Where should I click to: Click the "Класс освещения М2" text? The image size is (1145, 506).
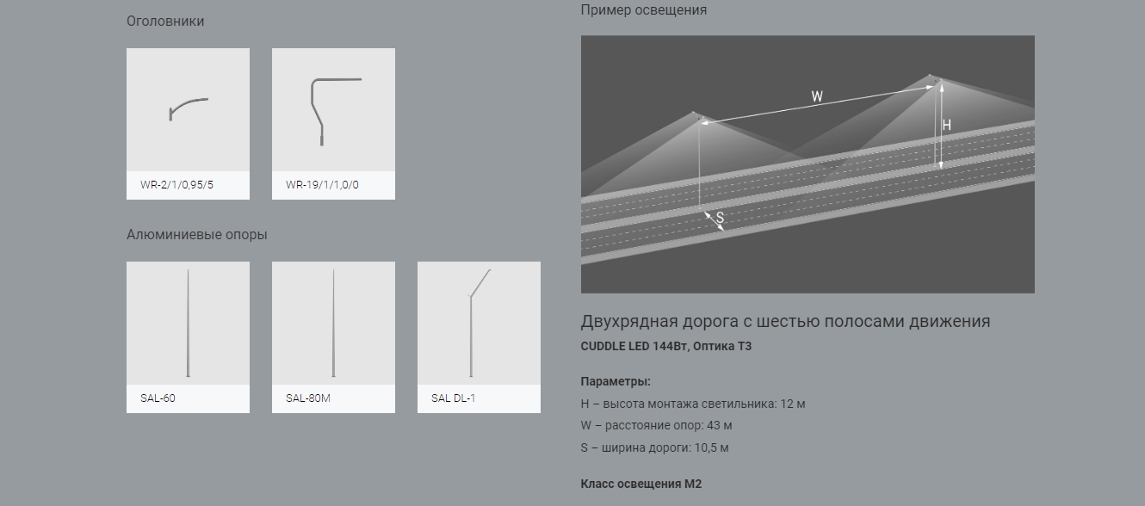click(641, 484)
